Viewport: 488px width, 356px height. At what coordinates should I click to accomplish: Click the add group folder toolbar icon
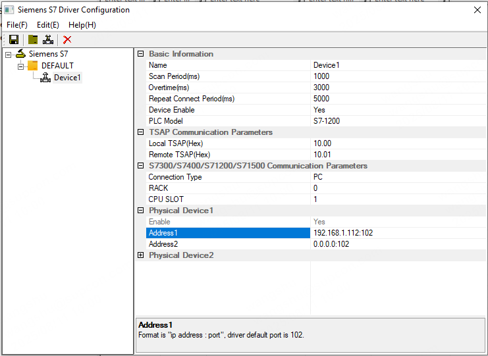coord(33,39)
